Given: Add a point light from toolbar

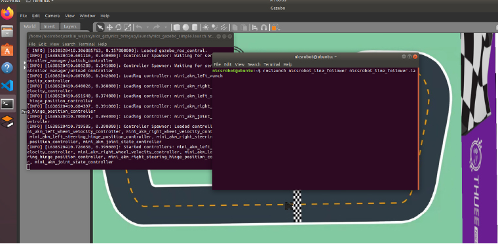Looking at the screenshot, I should pyautogui.click(x=206, y=28).
